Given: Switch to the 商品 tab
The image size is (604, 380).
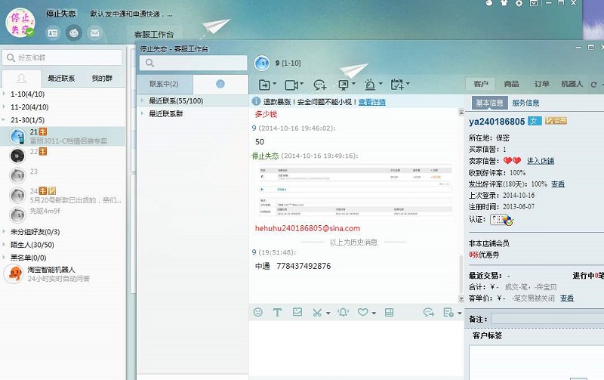Looking at the screenshot, I should coord(511,84).
